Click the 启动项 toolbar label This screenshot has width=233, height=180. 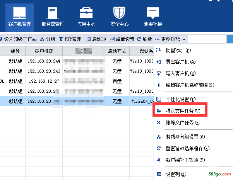99,39
